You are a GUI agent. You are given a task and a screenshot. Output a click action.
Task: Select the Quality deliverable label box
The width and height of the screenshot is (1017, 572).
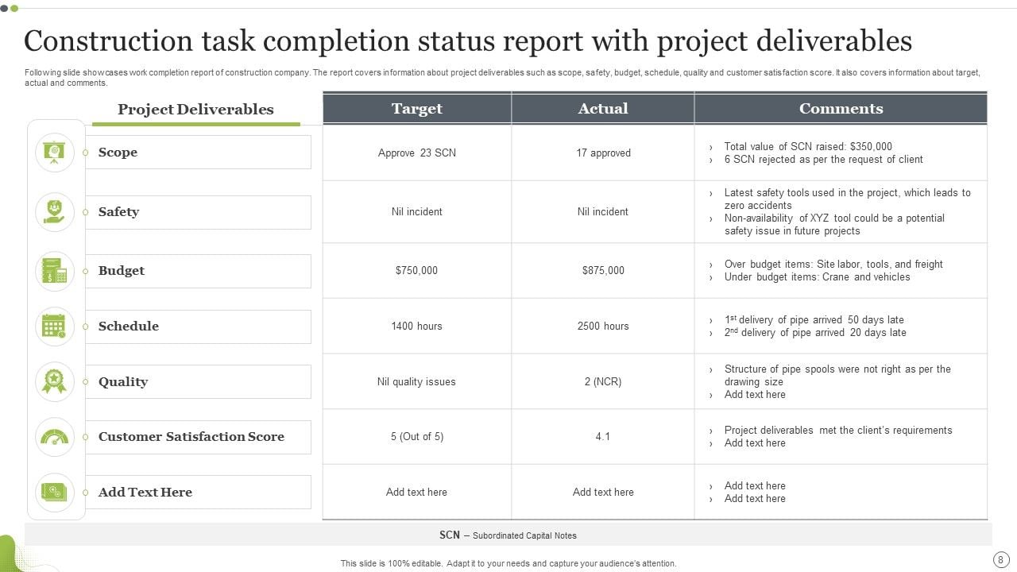pyautogui.click(x=198, y=382)
